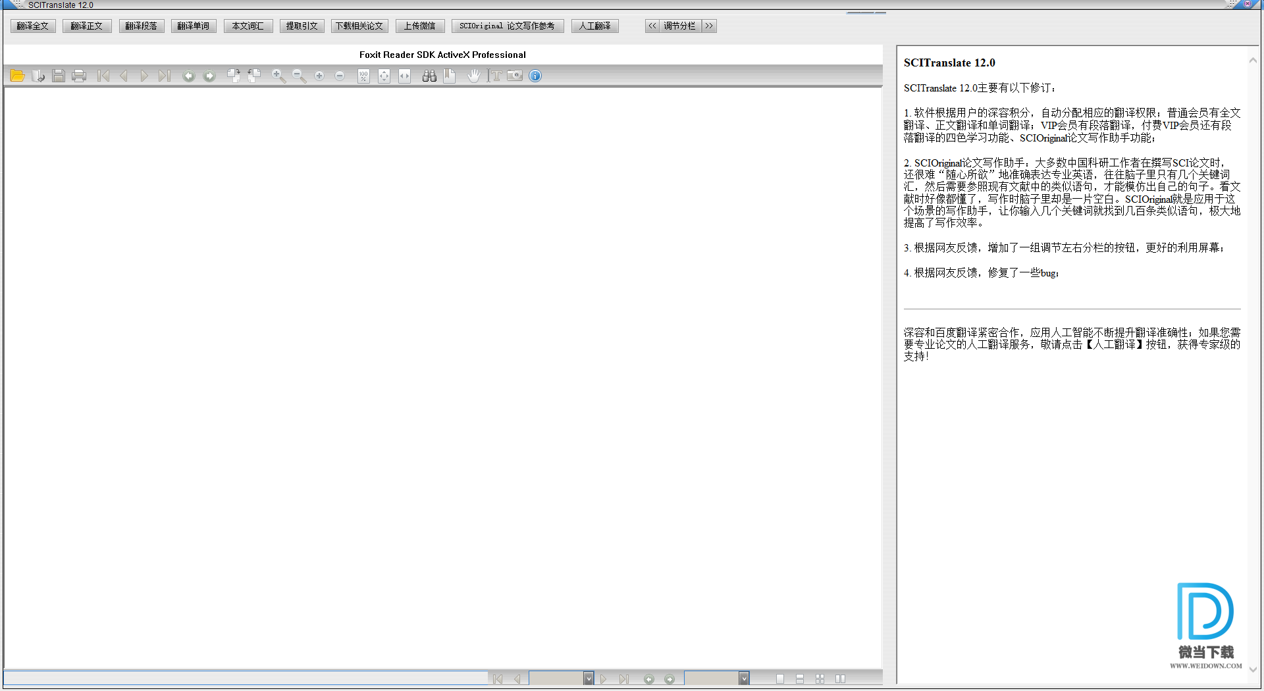Go to previous view in top toolbar
This screenshot has height=691, width=1264.
click(188, 76)
